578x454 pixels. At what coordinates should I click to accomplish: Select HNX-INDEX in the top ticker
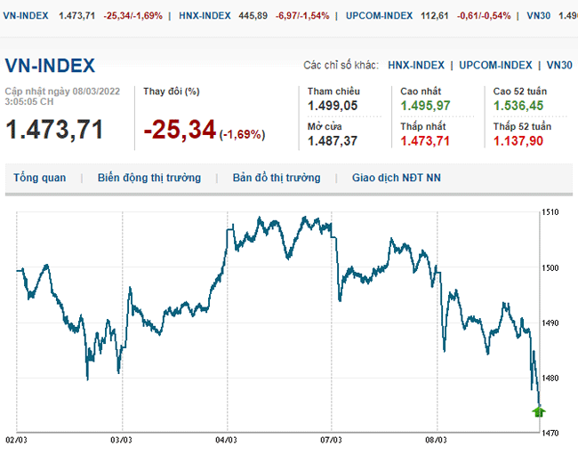click(205, 15)
